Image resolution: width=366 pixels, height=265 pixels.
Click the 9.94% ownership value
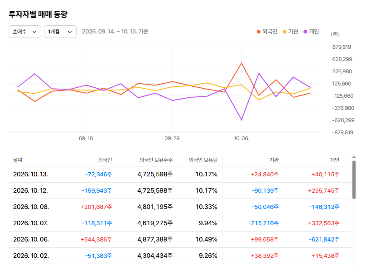pos(208,223)
